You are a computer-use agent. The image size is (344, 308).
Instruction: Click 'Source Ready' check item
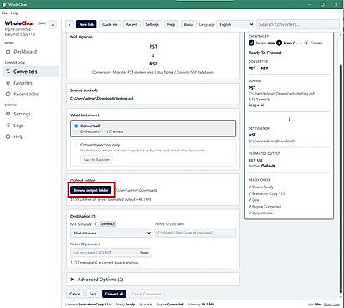click(261, 187)
